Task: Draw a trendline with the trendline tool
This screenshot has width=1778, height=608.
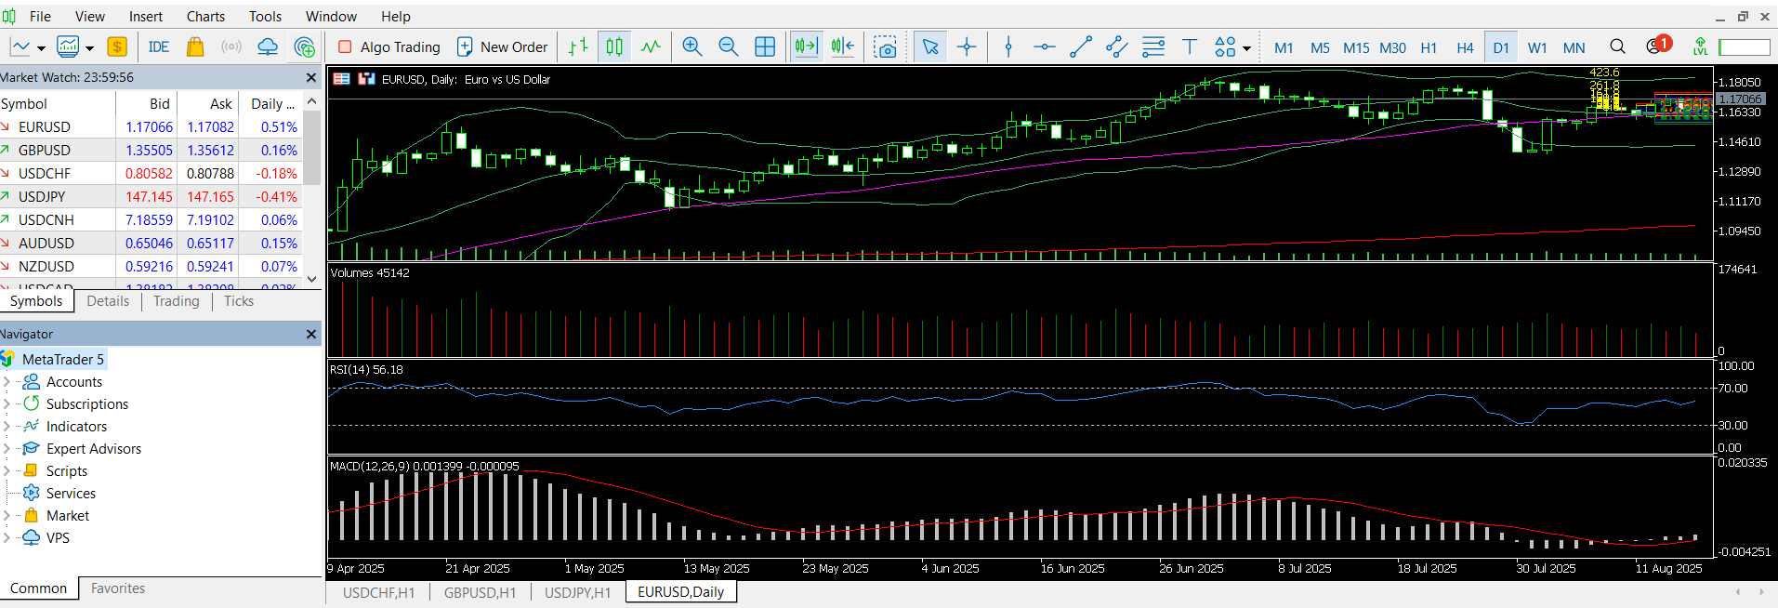Action: coord(1081,46)
